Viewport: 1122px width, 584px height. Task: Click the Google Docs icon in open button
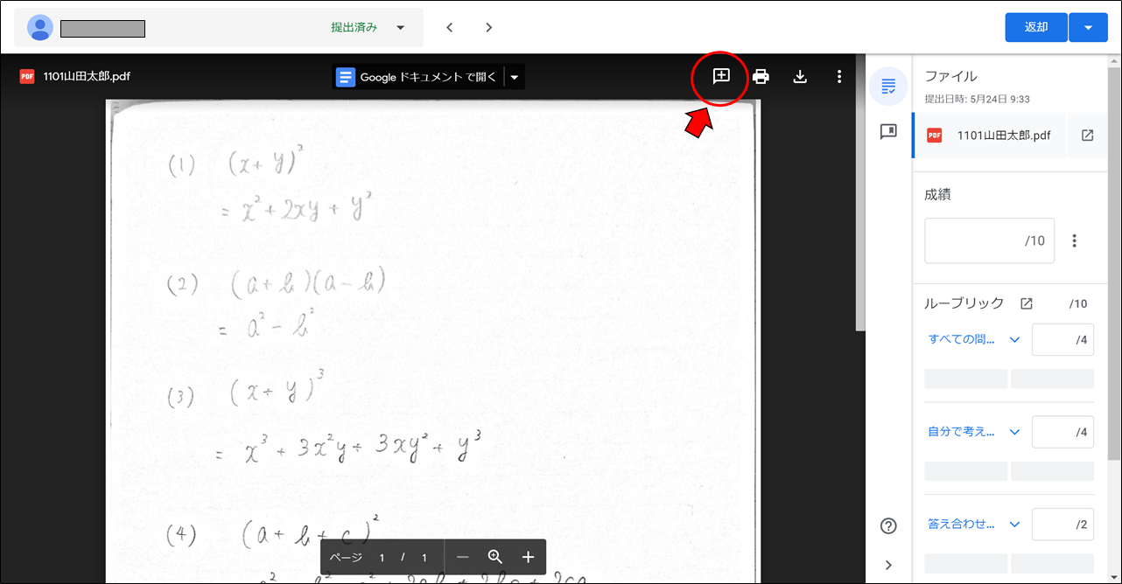(x=346, y=77)
